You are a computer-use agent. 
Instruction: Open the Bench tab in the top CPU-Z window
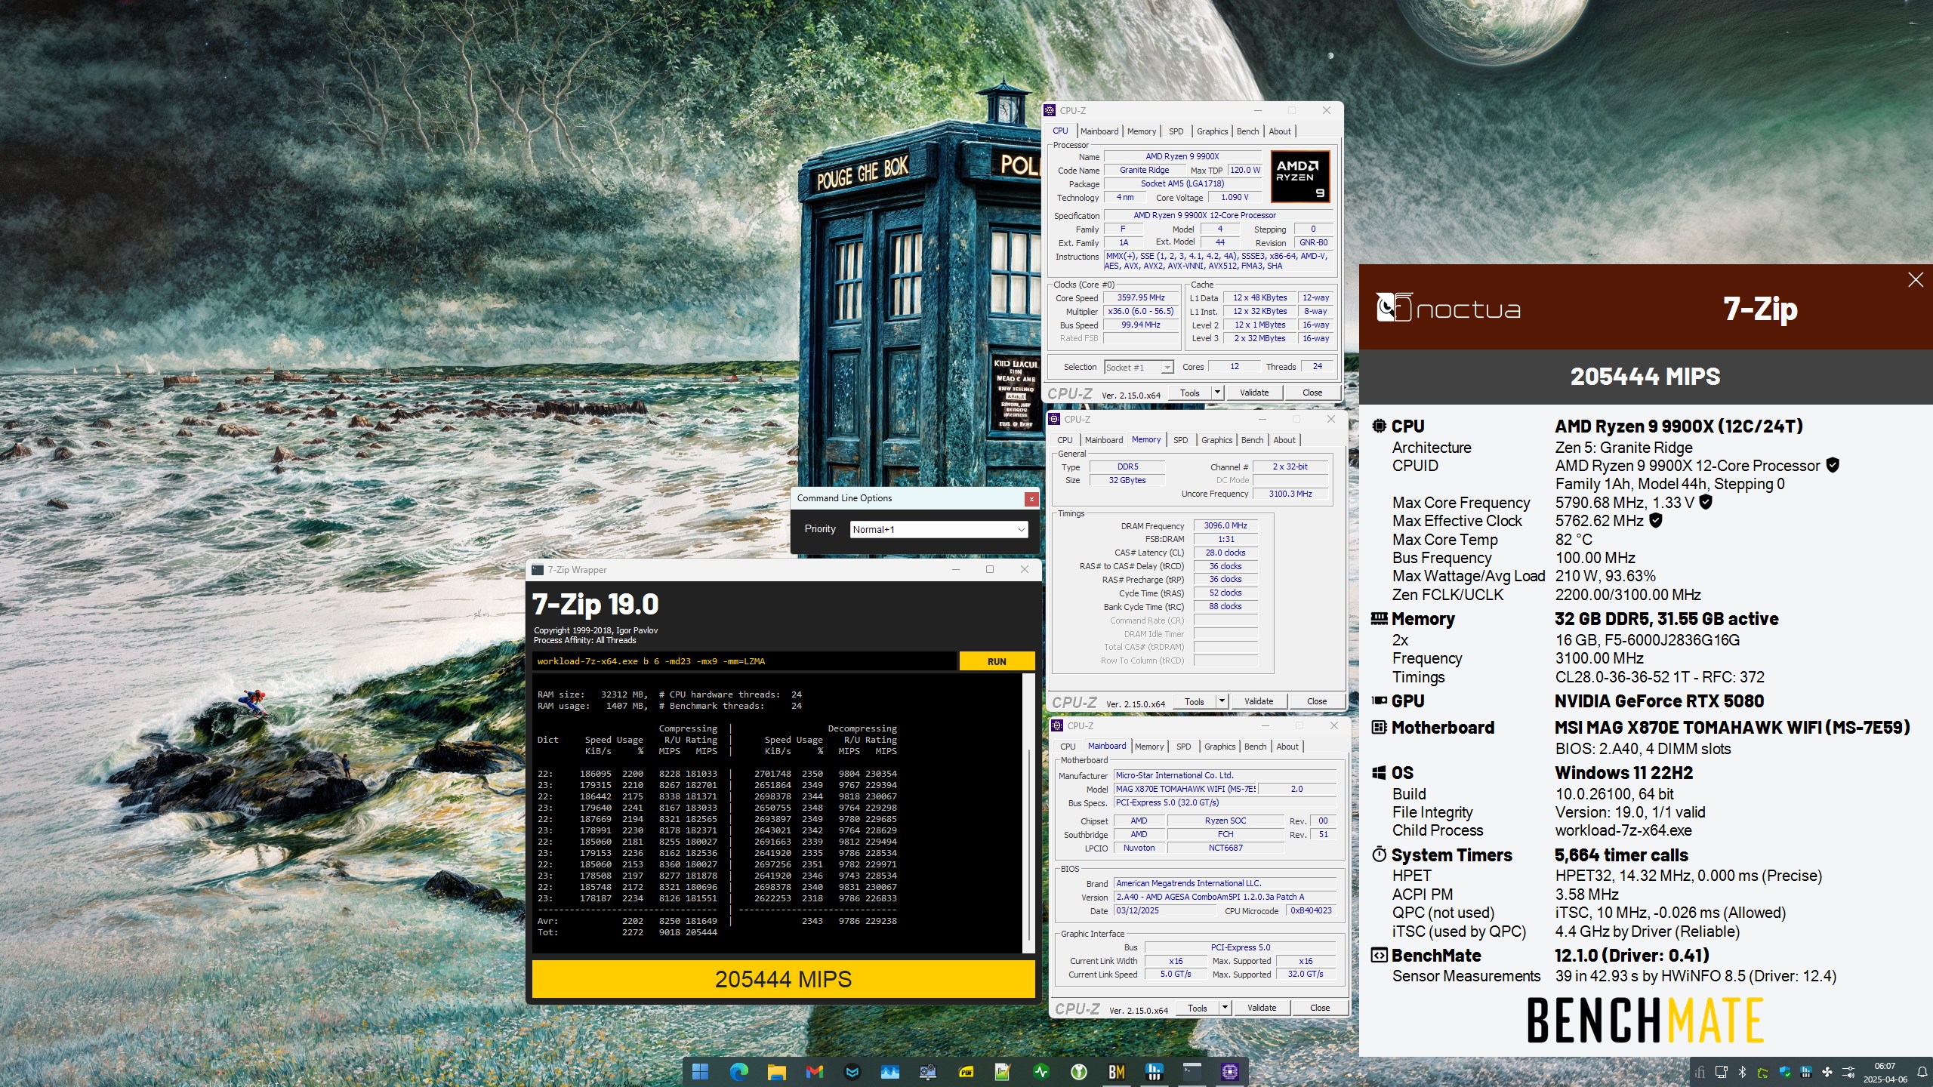[1247, 131]
